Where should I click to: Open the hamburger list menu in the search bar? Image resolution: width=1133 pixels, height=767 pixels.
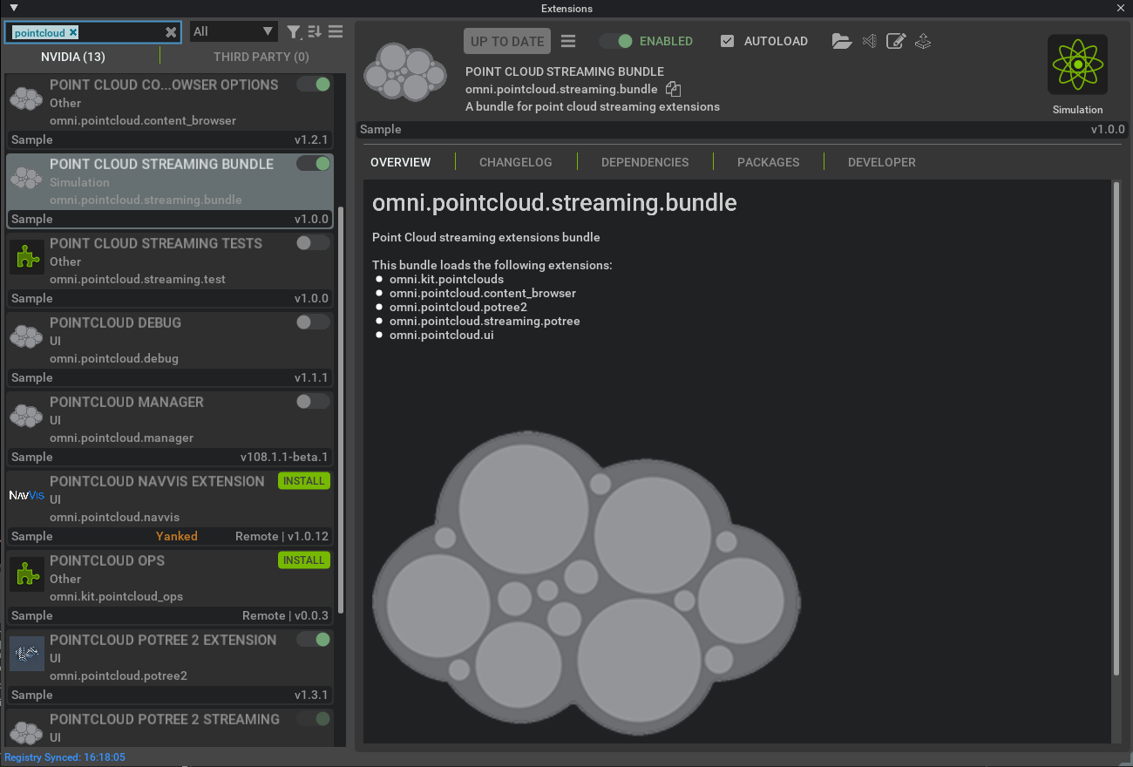click(335, 31)
